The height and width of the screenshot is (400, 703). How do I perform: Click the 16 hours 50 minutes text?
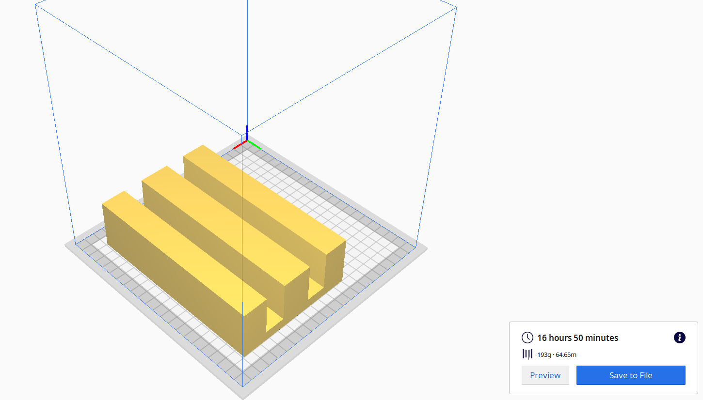click(577, 338)
